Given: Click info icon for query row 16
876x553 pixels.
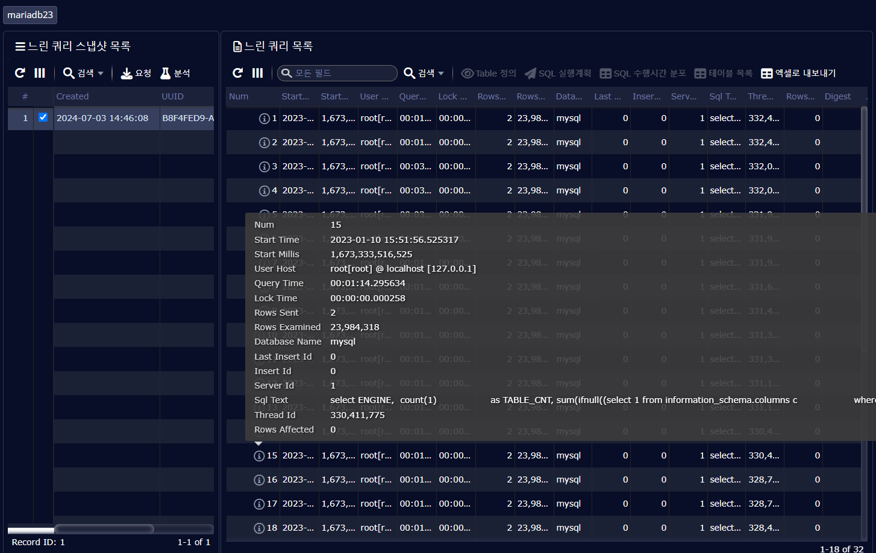Looking at the screenshot, I should [259, 480].
